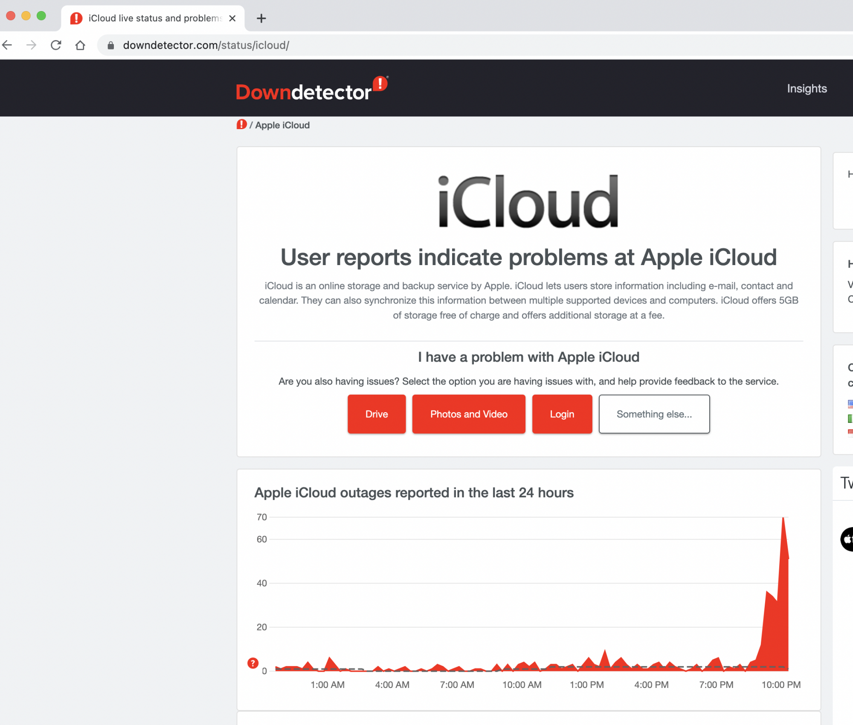Image resolution: width=853 pixels, height=725 pixels.
Task: Open the Apple iCloud breadcrumb link
Action: 282,125
